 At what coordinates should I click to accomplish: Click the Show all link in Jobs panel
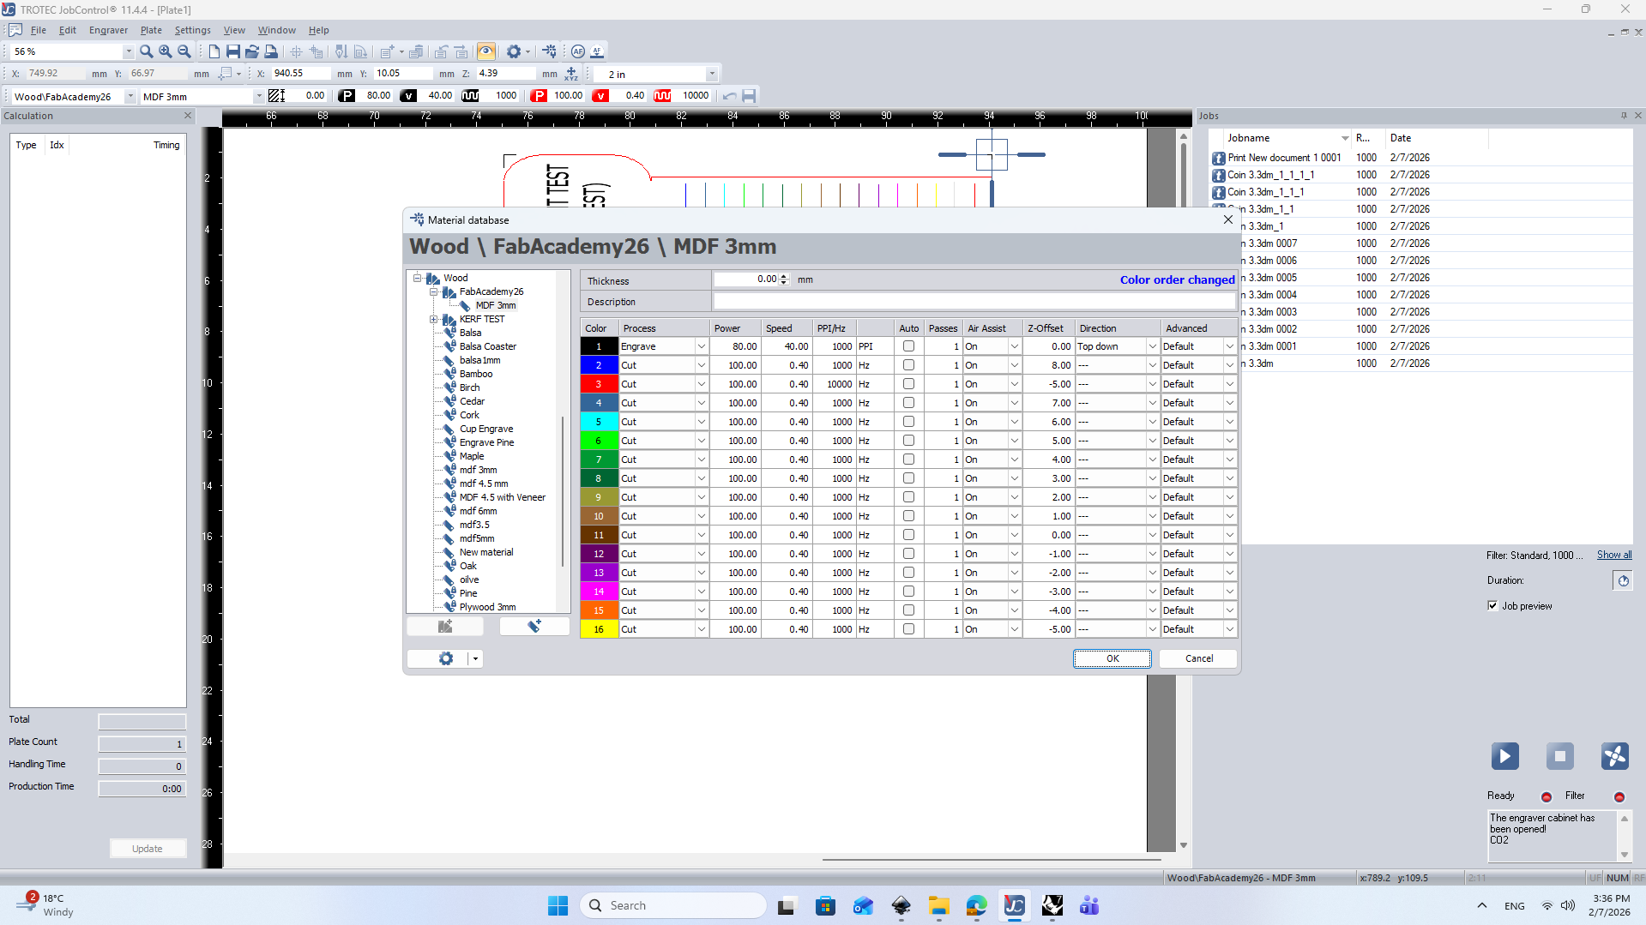[1613, 555]
